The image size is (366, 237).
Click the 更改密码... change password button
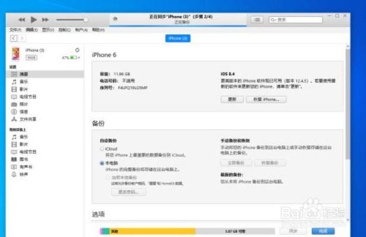[x=129, y=192]
